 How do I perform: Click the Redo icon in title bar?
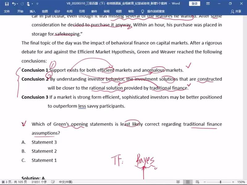coord(22,4)
